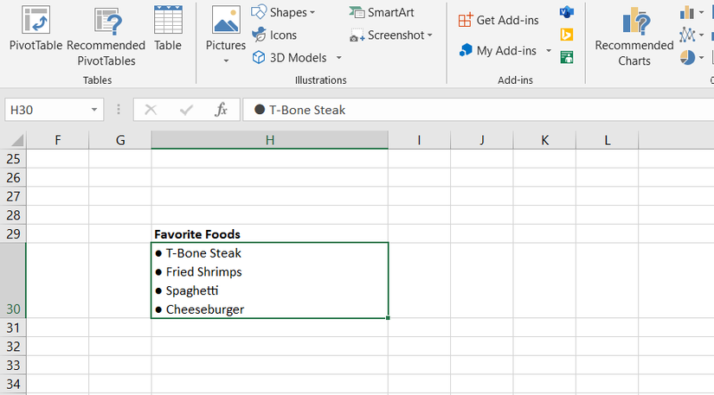Image resolution: width=714 pixels, height=395 pixels.
Task: Expand the Pictures dropdown
Action: tap(226, 61)
